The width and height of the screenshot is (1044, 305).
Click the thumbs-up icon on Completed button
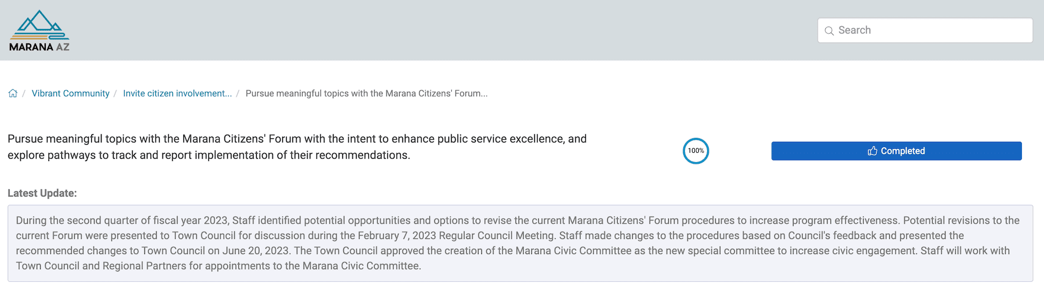872,151
